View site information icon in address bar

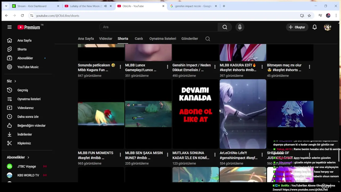tap(32, 16)
